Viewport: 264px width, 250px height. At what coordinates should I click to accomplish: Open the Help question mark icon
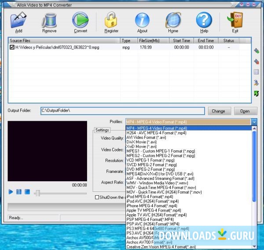204,20
